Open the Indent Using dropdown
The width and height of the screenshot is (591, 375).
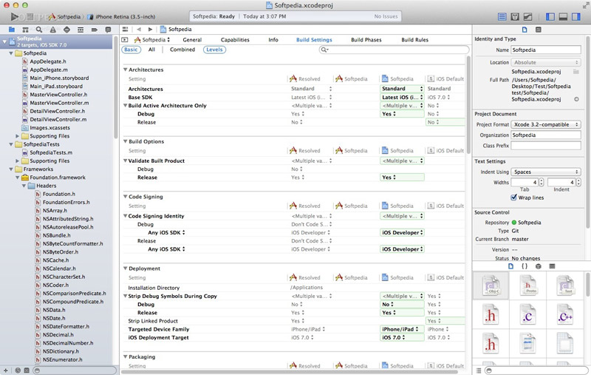click(x=546, y=172)
